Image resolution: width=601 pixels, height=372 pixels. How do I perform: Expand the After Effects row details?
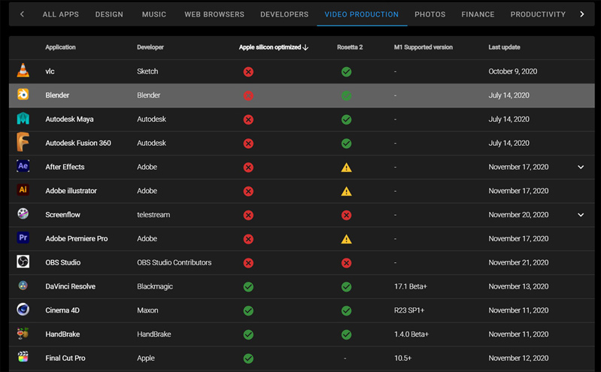point(581,167)
